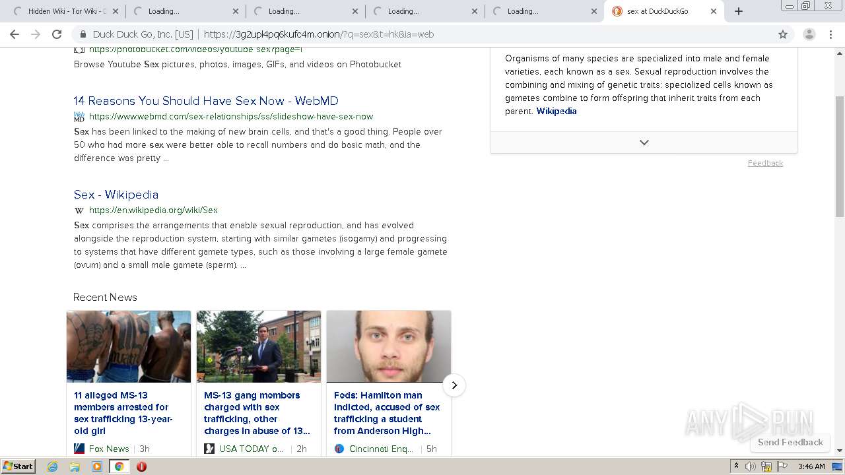Screen dimensions: 845x475
Task: Read 'MS-13 gang members charged' headline
Action: point(257,413)
